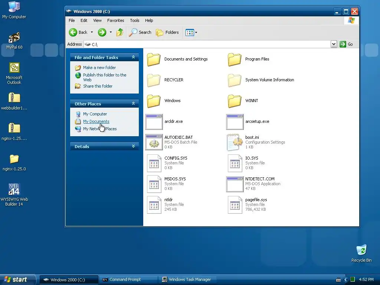The image size is (380, 285).
Task: Switch to Command Prompt taskbar button
Action: [128, 280]
